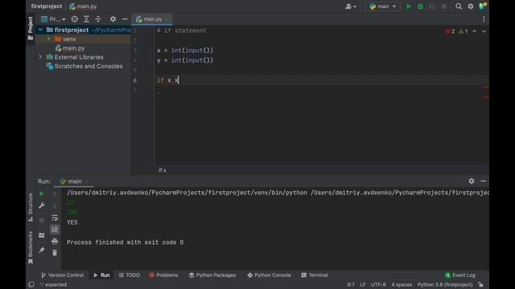Click the errors indicator showing 2
The width and height of the screenshot is (515, 289).
click(x=450, y=31)
